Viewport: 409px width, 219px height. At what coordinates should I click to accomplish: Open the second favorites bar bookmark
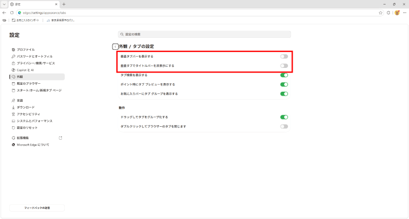[x=61, y=20]
